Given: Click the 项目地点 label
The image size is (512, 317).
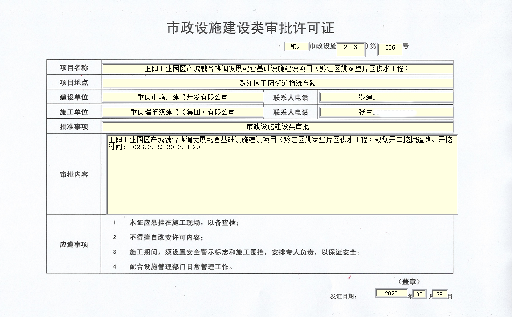Looking at the screenshot, I should pyautogui.click(x=74, y=82).
